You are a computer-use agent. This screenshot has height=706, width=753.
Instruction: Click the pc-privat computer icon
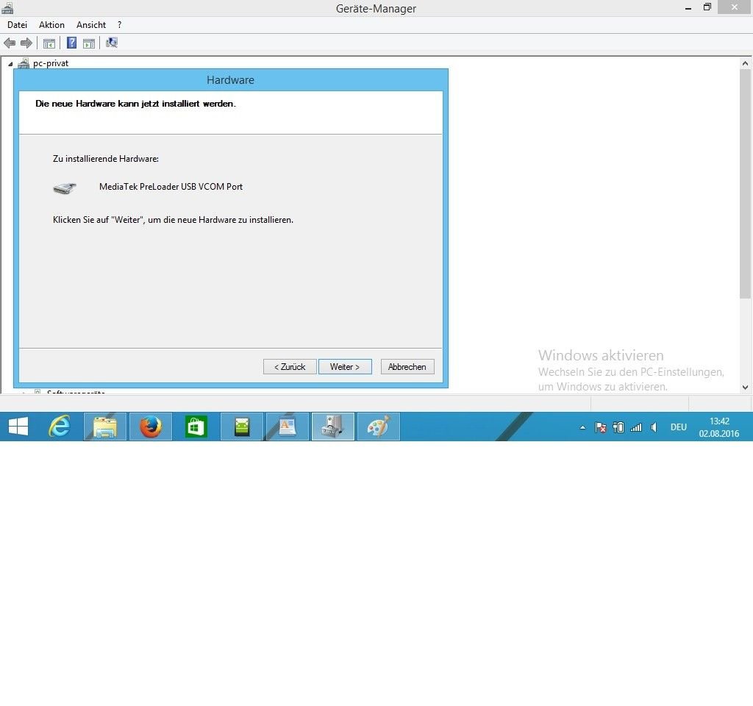[23, 63]
